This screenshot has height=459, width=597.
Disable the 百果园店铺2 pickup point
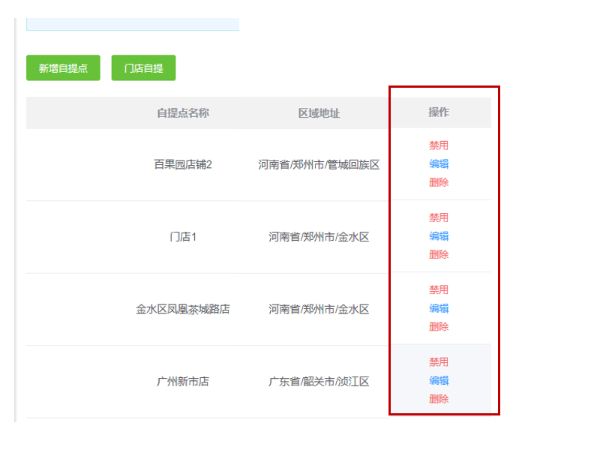[439, 145]
